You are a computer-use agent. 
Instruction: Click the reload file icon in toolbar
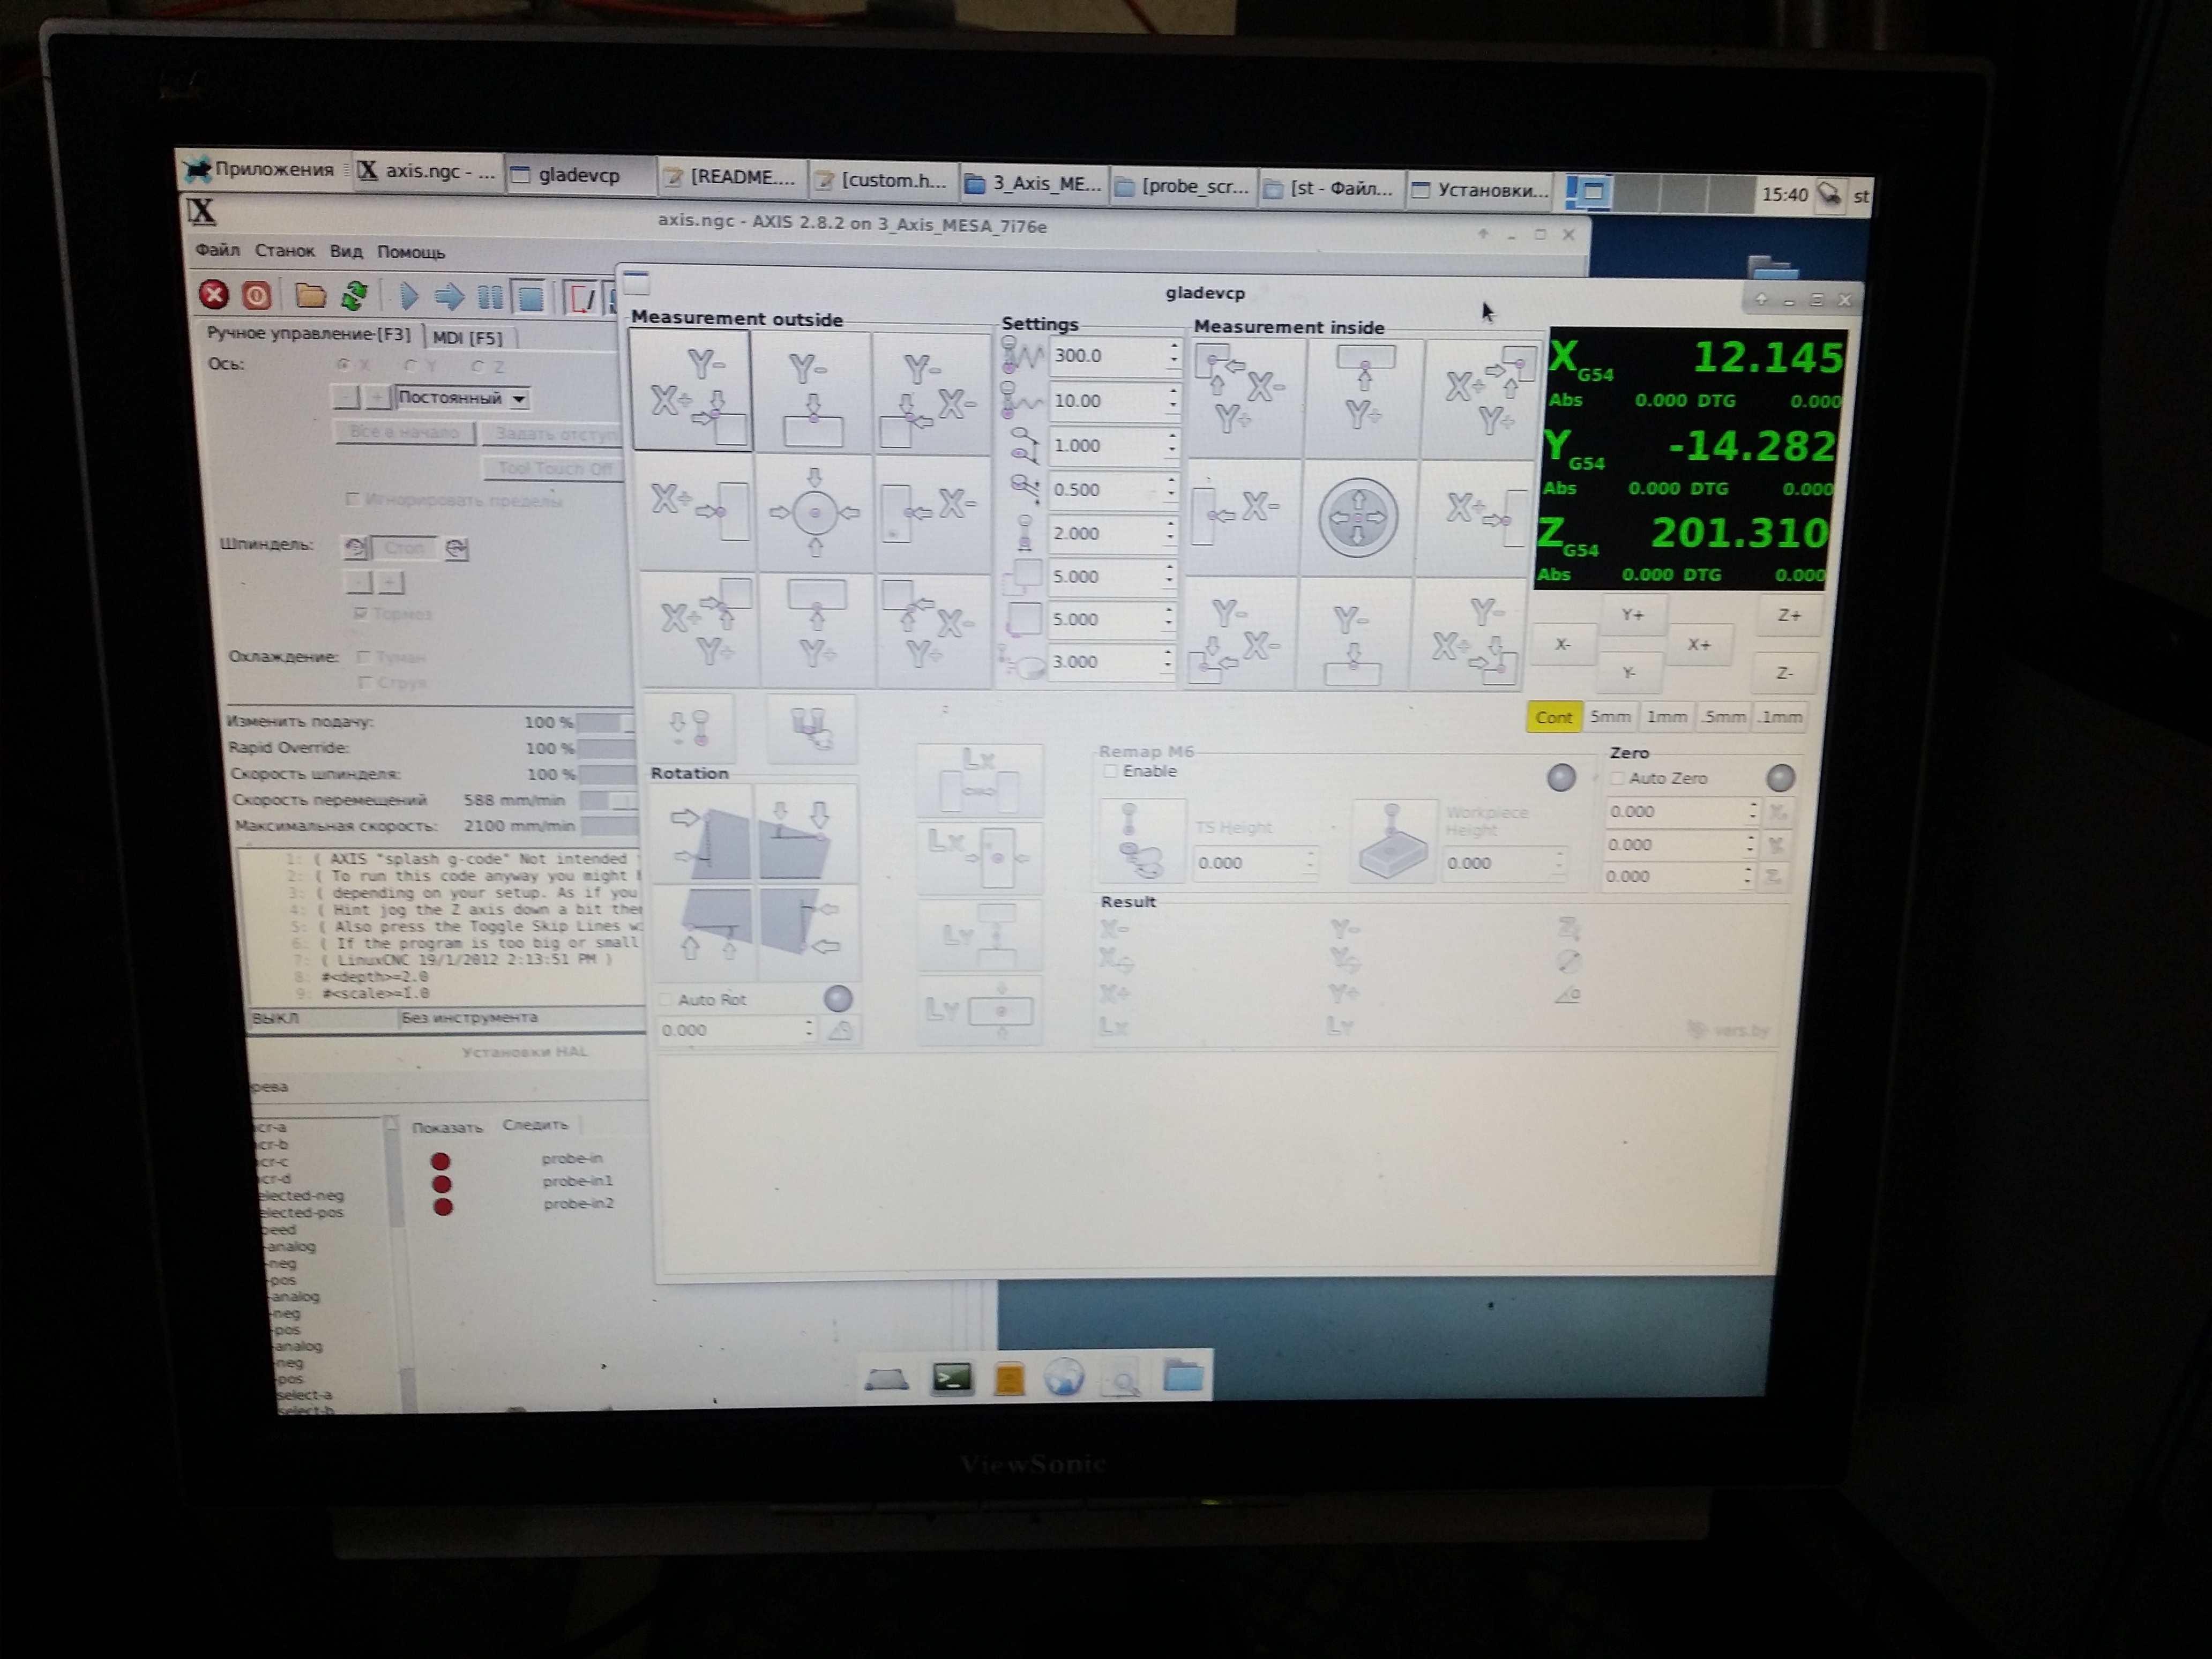(354, 296)
